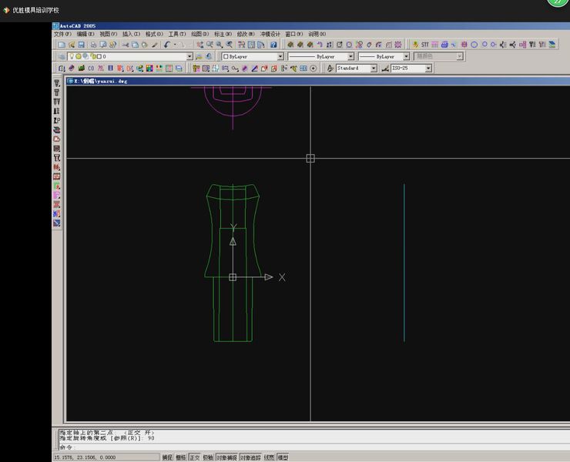The image size is (570, 462).
Task: Click the Cut scissors icon
Action: tap(126, 45)
